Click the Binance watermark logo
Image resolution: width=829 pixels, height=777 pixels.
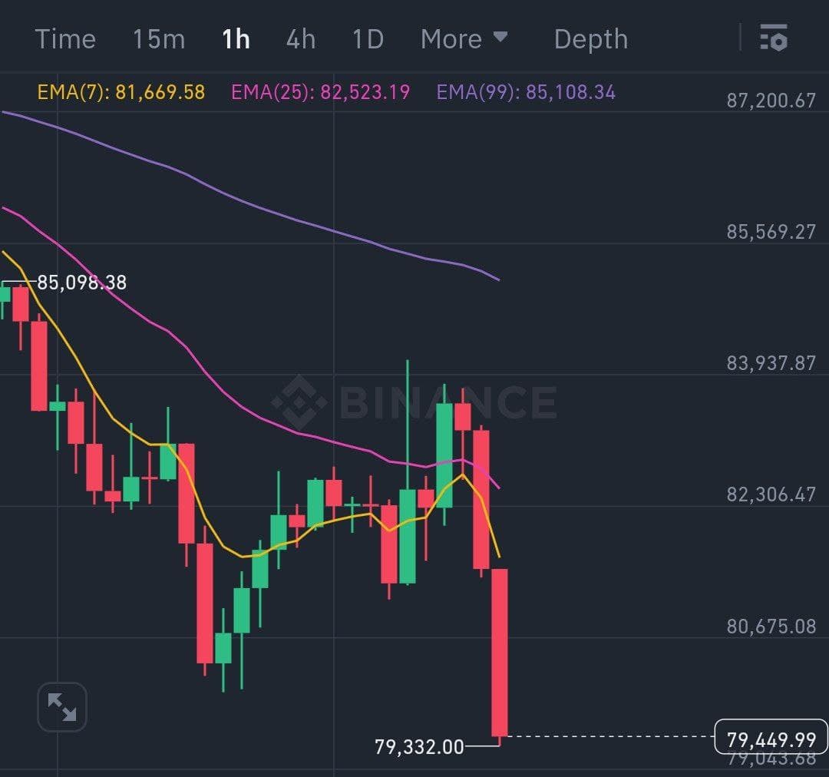tap(414, 402)
